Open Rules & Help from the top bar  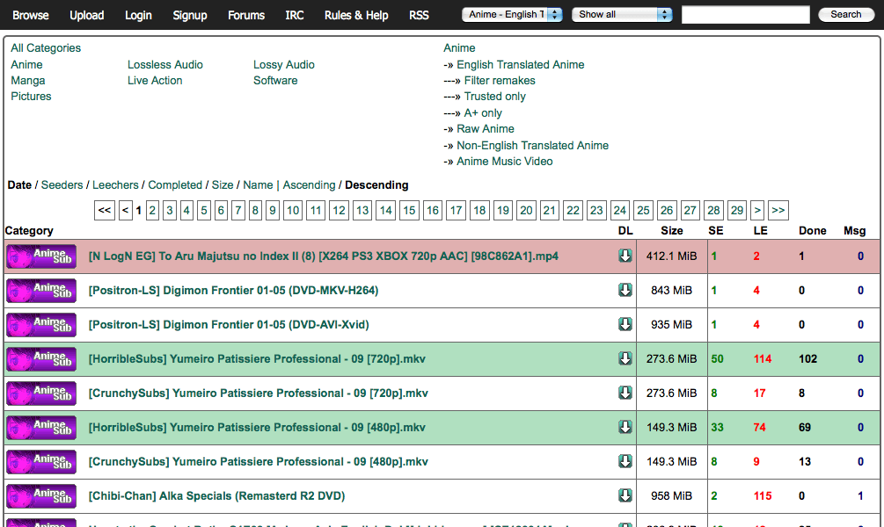tap(356, 15)
